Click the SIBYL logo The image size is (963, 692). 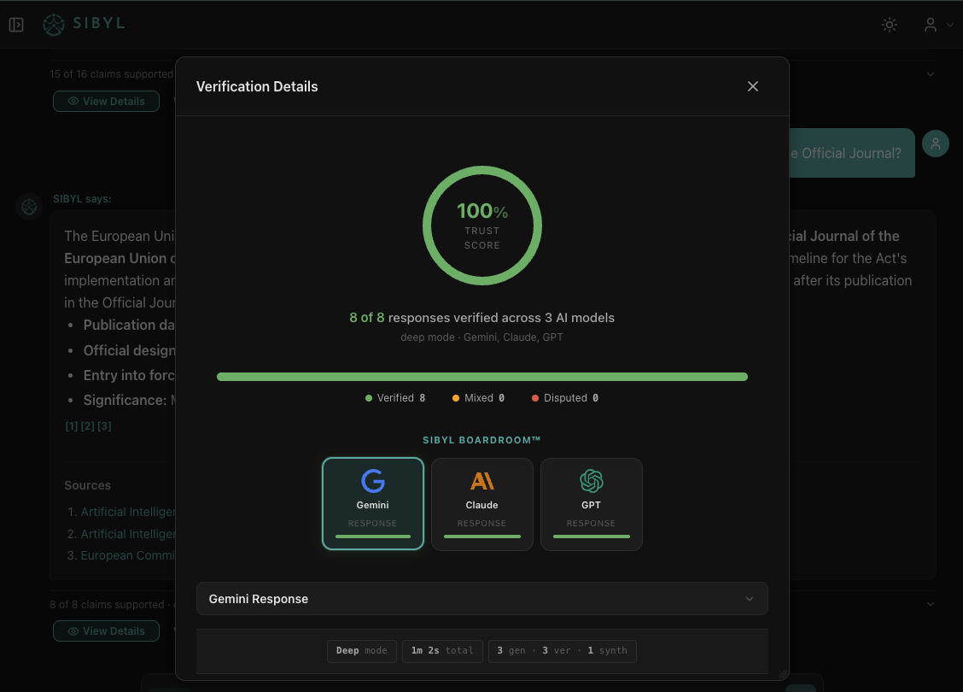pos(84,24)
